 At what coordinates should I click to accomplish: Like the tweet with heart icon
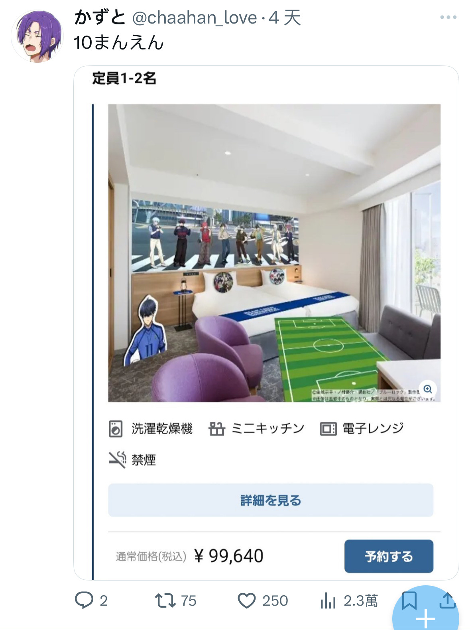pos(246,600)
